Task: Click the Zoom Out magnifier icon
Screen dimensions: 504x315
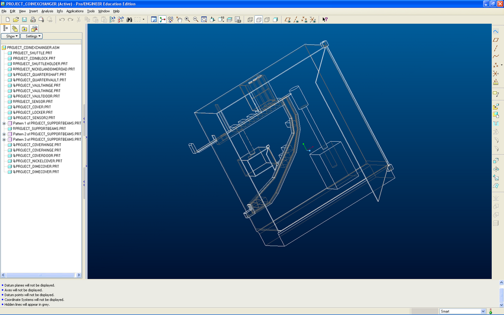Action: point(195,20)
